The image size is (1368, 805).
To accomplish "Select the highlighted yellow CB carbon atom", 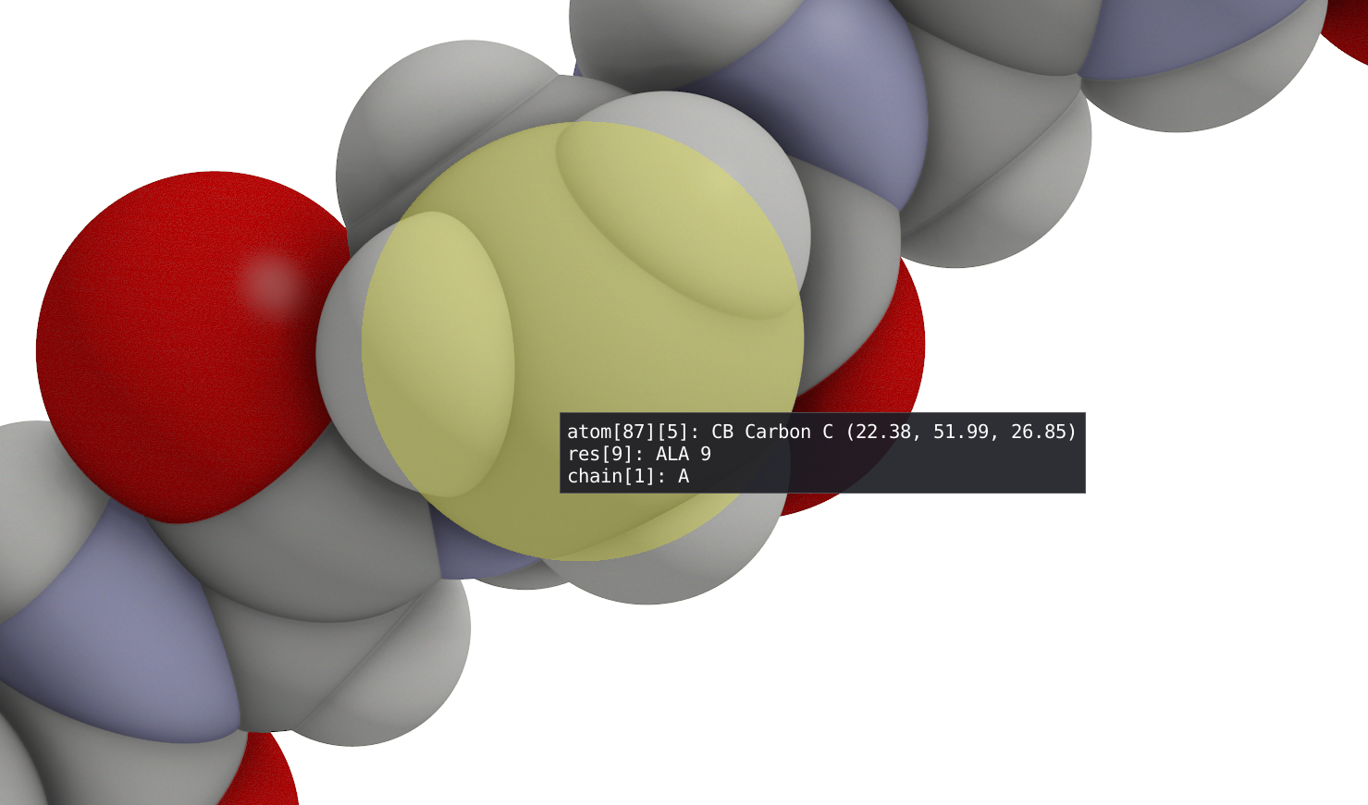I will [583, 341].
